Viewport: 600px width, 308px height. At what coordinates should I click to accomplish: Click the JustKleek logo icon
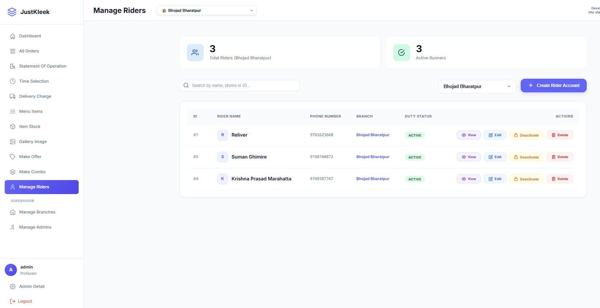[x=12, y=12]
